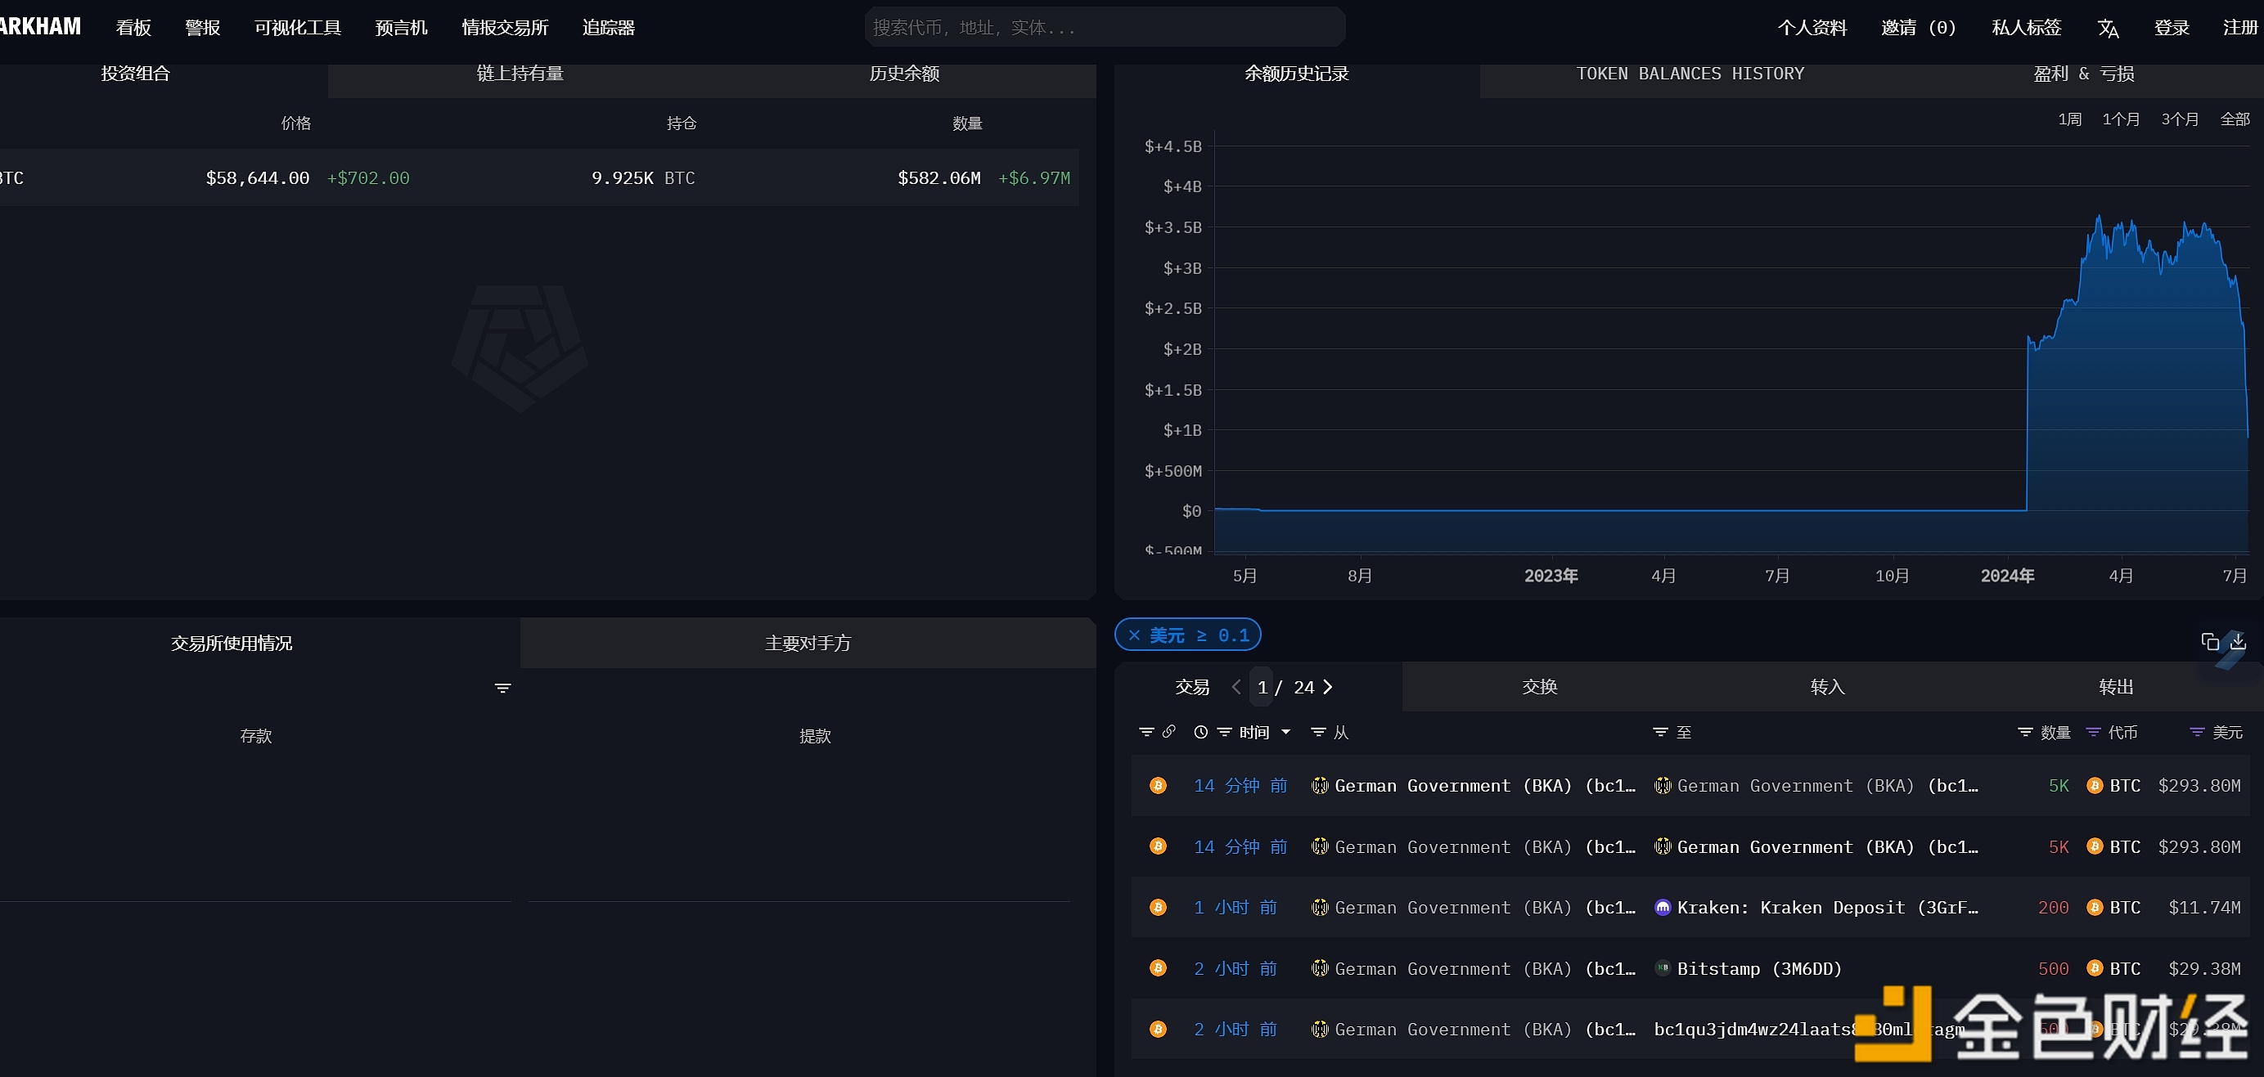Image resolution: width=2264 pixels, height=1077 pixels.
Task: Edit the current page number field
Action: pos(1262,687)
